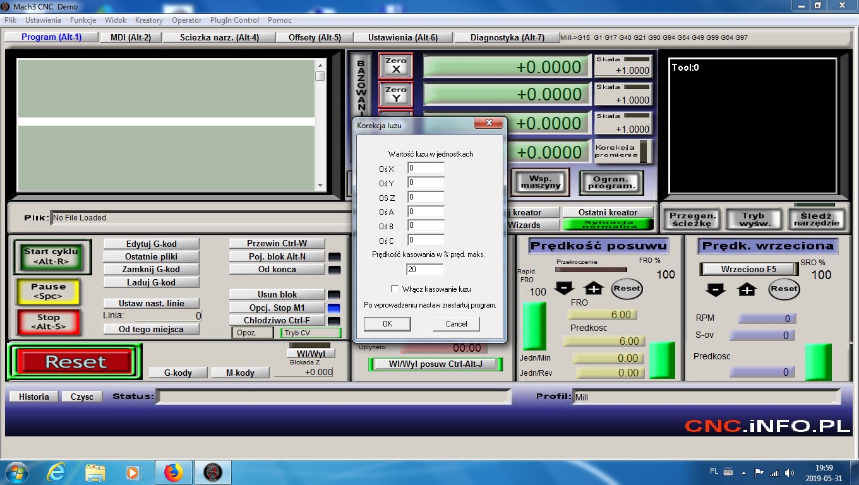This screenshot has width=859, height=485.
Task: Open the Action Center flag icon
Action: 760,472
